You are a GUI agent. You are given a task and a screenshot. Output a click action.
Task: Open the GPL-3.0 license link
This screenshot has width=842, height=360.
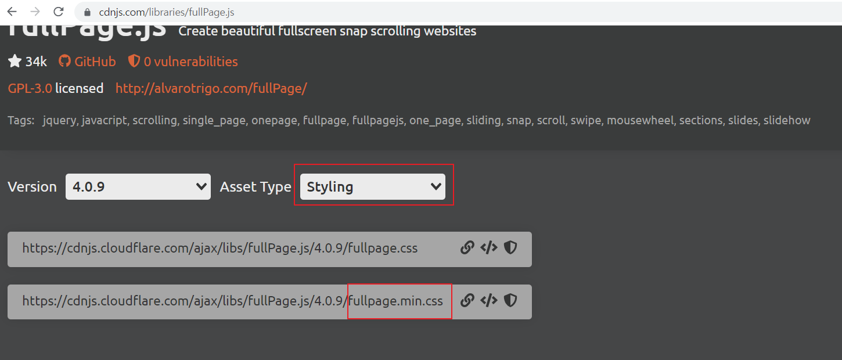point(30,88)
